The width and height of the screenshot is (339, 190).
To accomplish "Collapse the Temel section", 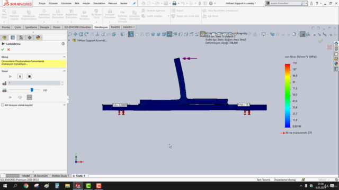I will pos(64,71).
